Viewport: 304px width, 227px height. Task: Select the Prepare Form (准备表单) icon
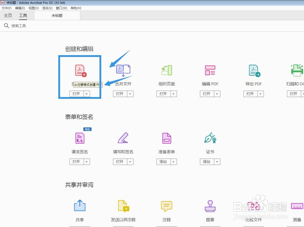pos(167,138)
